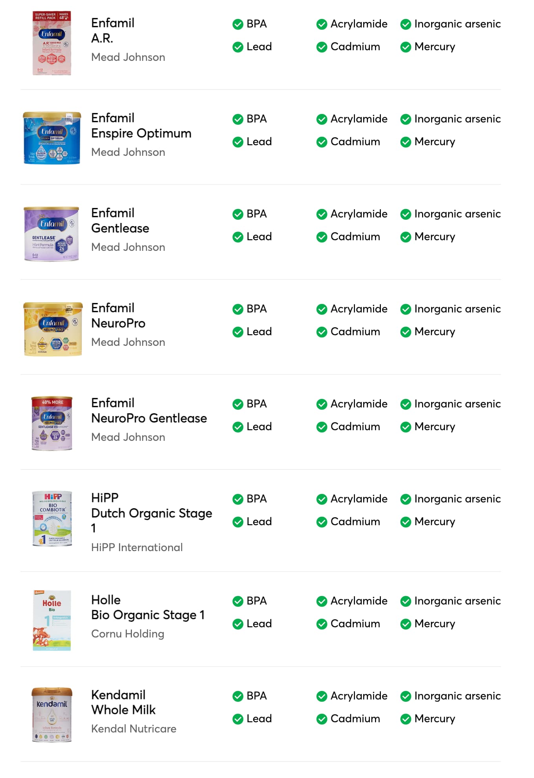Open the Enfamil Enspire Optimum can image
This screenshot has height=778, width=534.
(x=52, y=138)
